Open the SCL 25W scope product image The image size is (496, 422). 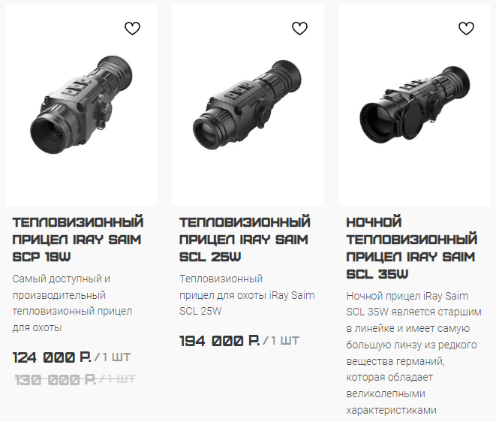click(248, 105)
